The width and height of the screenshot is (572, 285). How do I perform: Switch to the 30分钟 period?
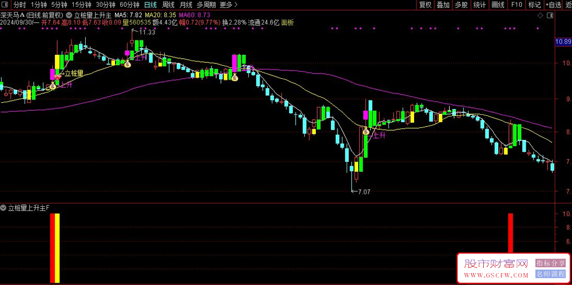point(105,5)
